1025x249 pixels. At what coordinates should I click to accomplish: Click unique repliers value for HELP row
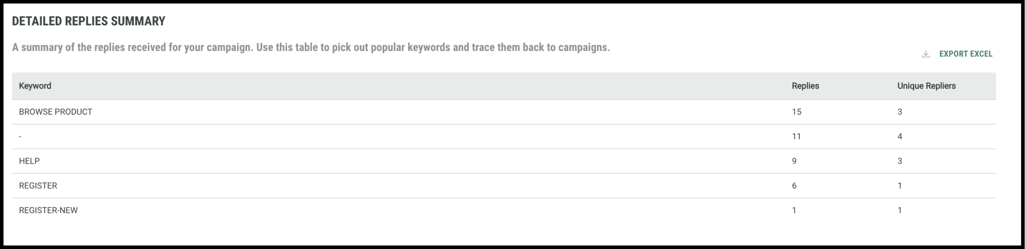900,161
